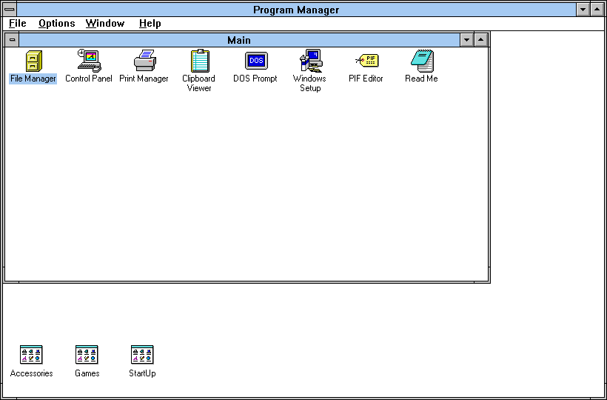Viewport: 607px width, 400px height.
Task: Click the "StartUp" group label
Action: [x=142, y=373]
